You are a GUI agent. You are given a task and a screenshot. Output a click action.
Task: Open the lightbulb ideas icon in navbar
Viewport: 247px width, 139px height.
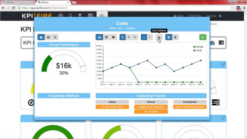click(70, 16)
